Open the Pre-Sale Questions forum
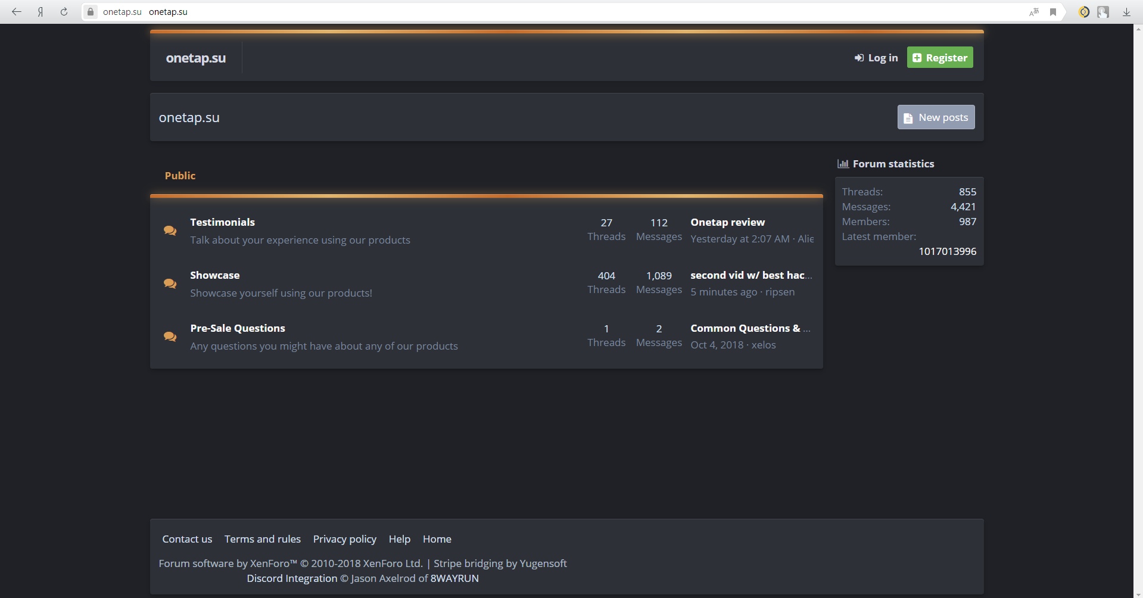This screenshot has height=598, width=1143. pos(238,328)
